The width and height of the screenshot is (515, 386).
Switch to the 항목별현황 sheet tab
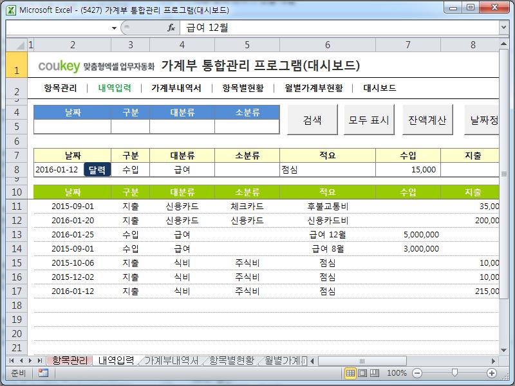point(232,360)
